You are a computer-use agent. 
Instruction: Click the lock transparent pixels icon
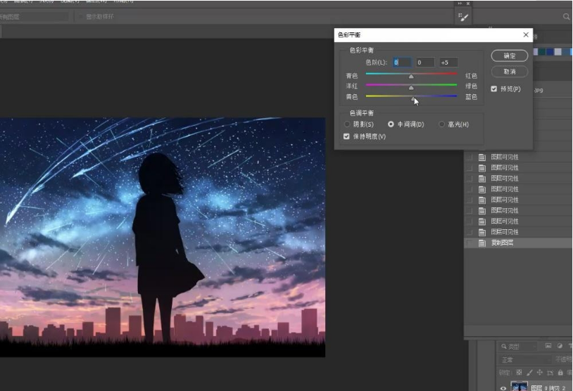coord(520,372)
